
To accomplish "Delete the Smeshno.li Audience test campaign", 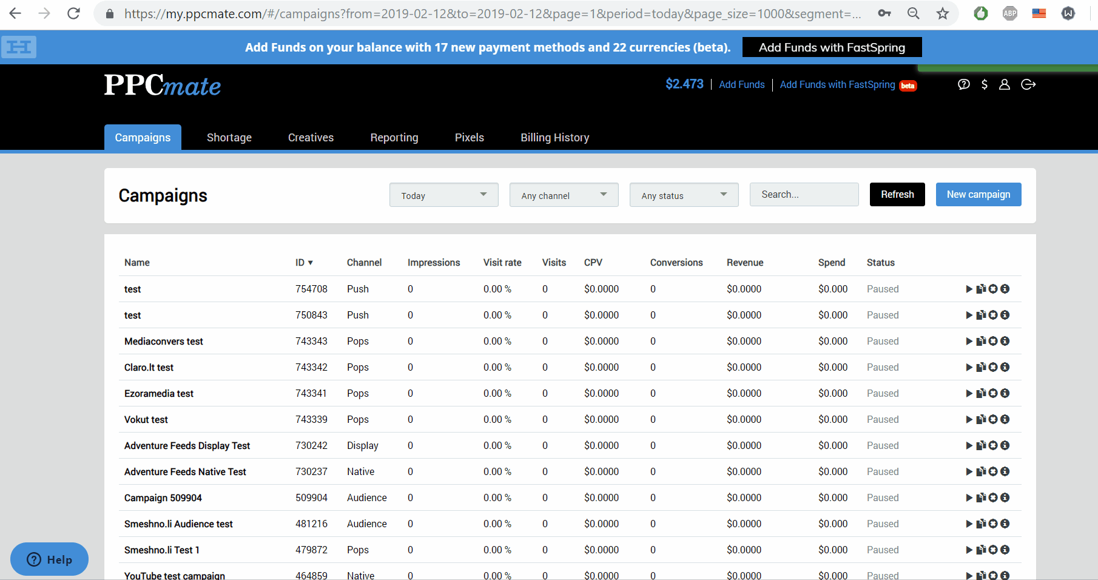I will click(x=993, y=524).
